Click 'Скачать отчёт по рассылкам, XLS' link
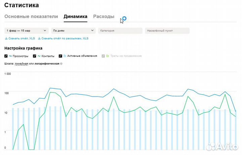Viewport: 242px width, 155px height. tap(65, 39)
